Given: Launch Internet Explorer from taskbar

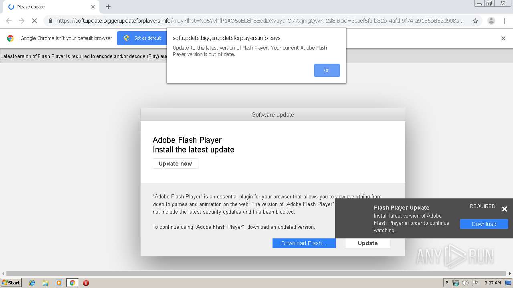Looking at the screenshot, I should click(x=32, y=283).
